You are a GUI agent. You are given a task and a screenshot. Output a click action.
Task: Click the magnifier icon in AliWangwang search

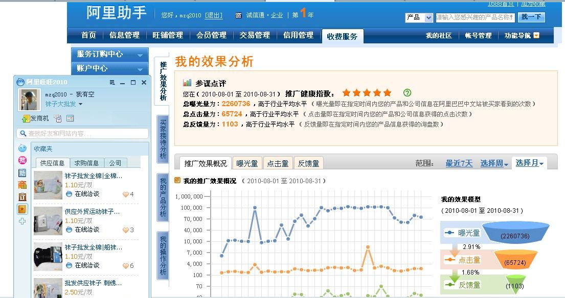tap(23, 133)
